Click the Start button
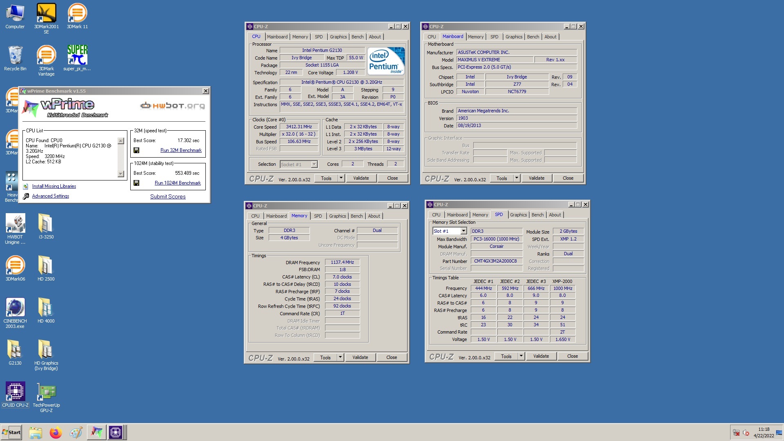Image resolution: width=784 pixels, height=441 pixels. (x=11, y=432)
